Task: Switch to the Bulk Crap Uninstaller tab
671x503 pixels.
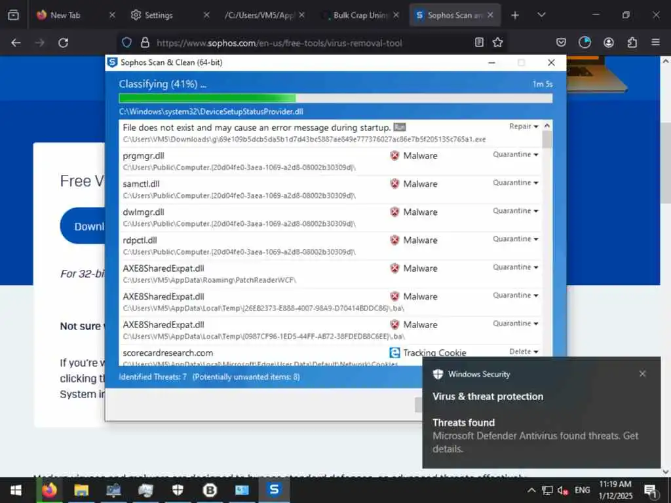Action: (x=360, y=15)
